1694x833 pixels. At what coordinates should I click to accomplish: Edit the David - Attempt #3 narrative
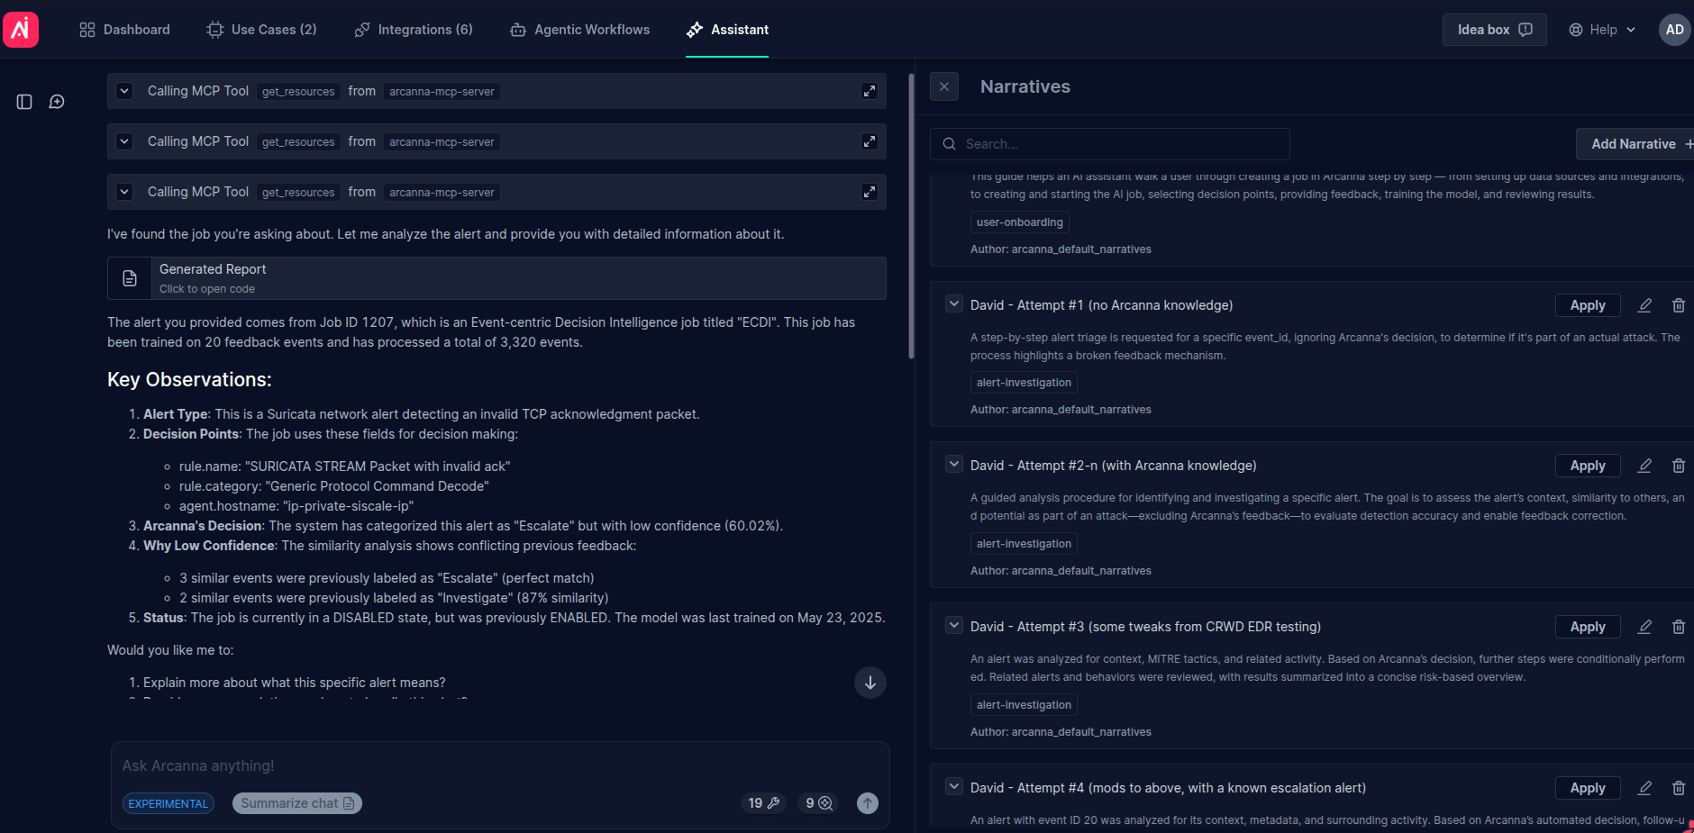pos(1644,627)
